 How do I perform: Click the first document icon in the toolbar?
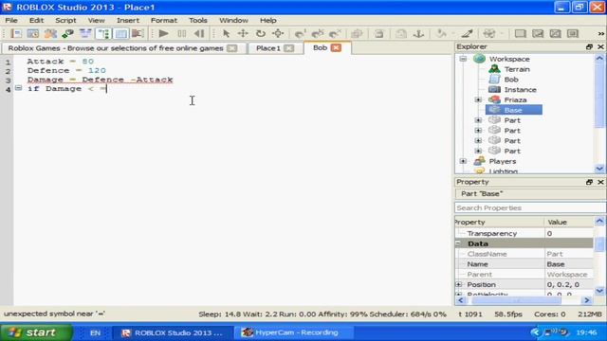pos(16,34)
